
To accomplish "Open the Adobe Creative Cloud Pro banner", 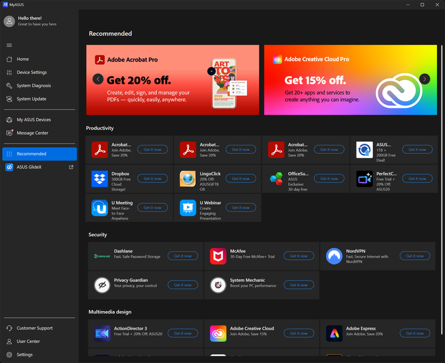I will (350, 80).
